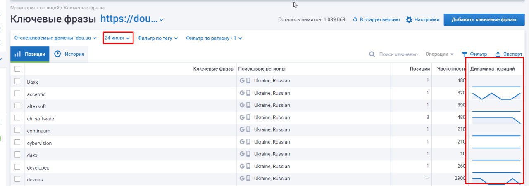Click the Фильтр button
Image resolution: width=529 pixels, height=186 pixels.
tap(474, 54)
